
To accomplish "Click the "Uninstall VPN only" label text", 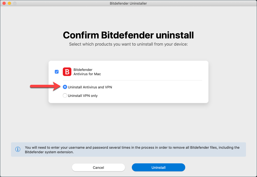I will pos(83,96).
